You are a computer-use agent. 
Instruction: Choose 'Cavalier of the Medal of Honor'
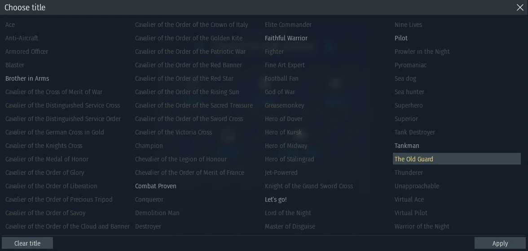pyautogui.click(x=47, y=159)
